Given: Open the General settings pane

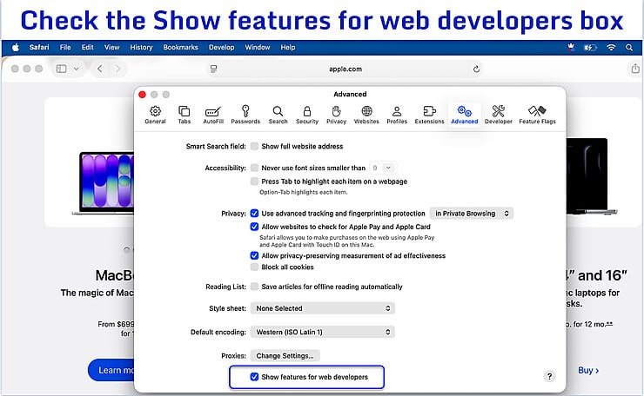Looking at the screenshot, I should [x=155, y=115].
